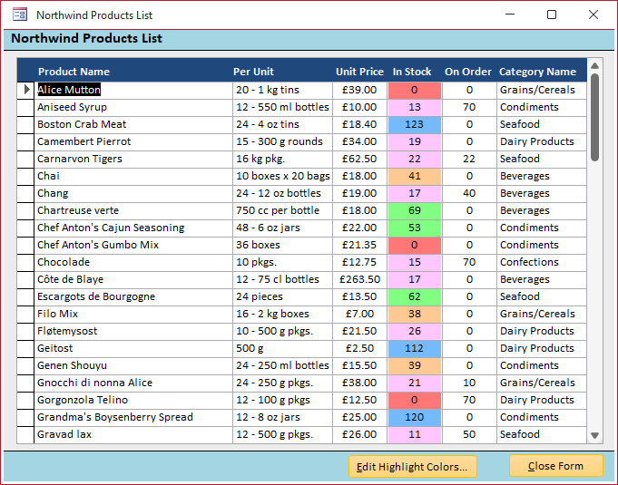
Task: Select the Per Unit column header
Action: (253, 72)
